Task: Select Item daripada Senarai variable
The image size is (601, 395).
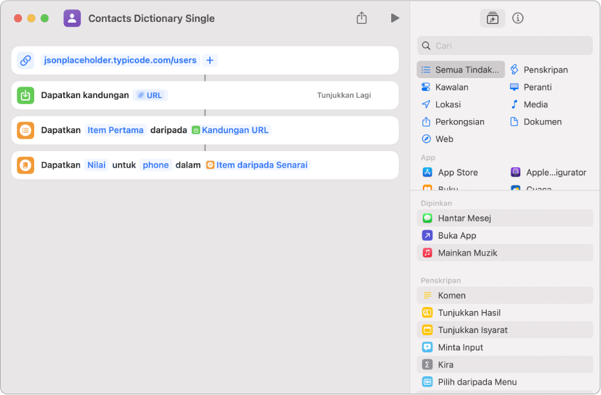Action: [257, 165]
